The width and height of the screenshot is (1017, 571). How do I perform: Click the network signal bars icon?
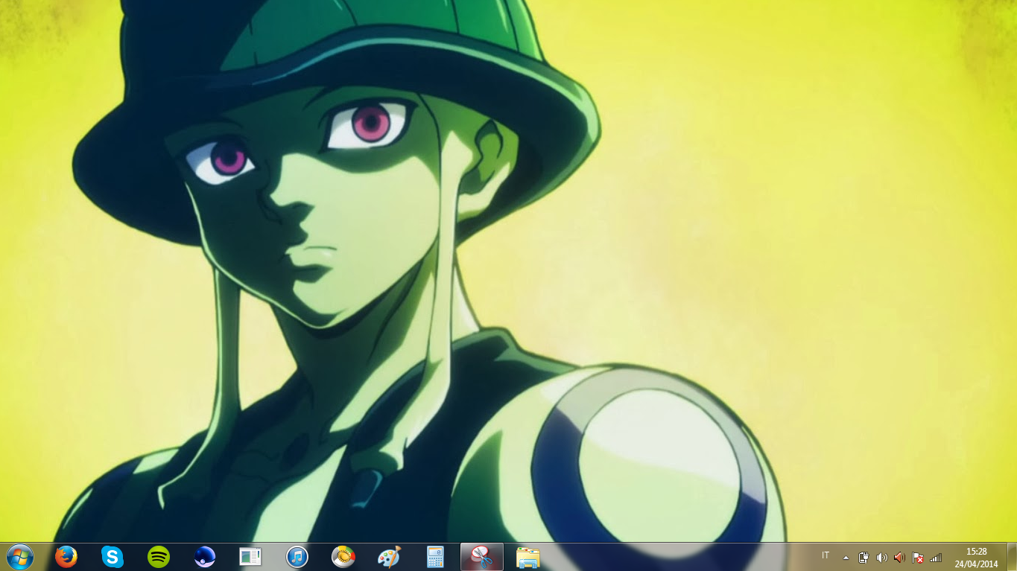click(936, 557)
